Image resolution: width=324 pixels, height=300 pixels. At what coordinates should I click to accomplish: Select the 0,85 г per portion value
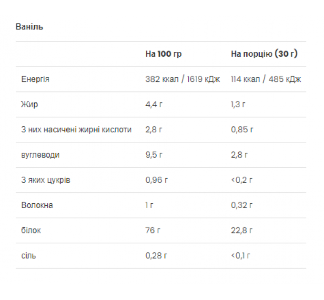click(242, 130)
